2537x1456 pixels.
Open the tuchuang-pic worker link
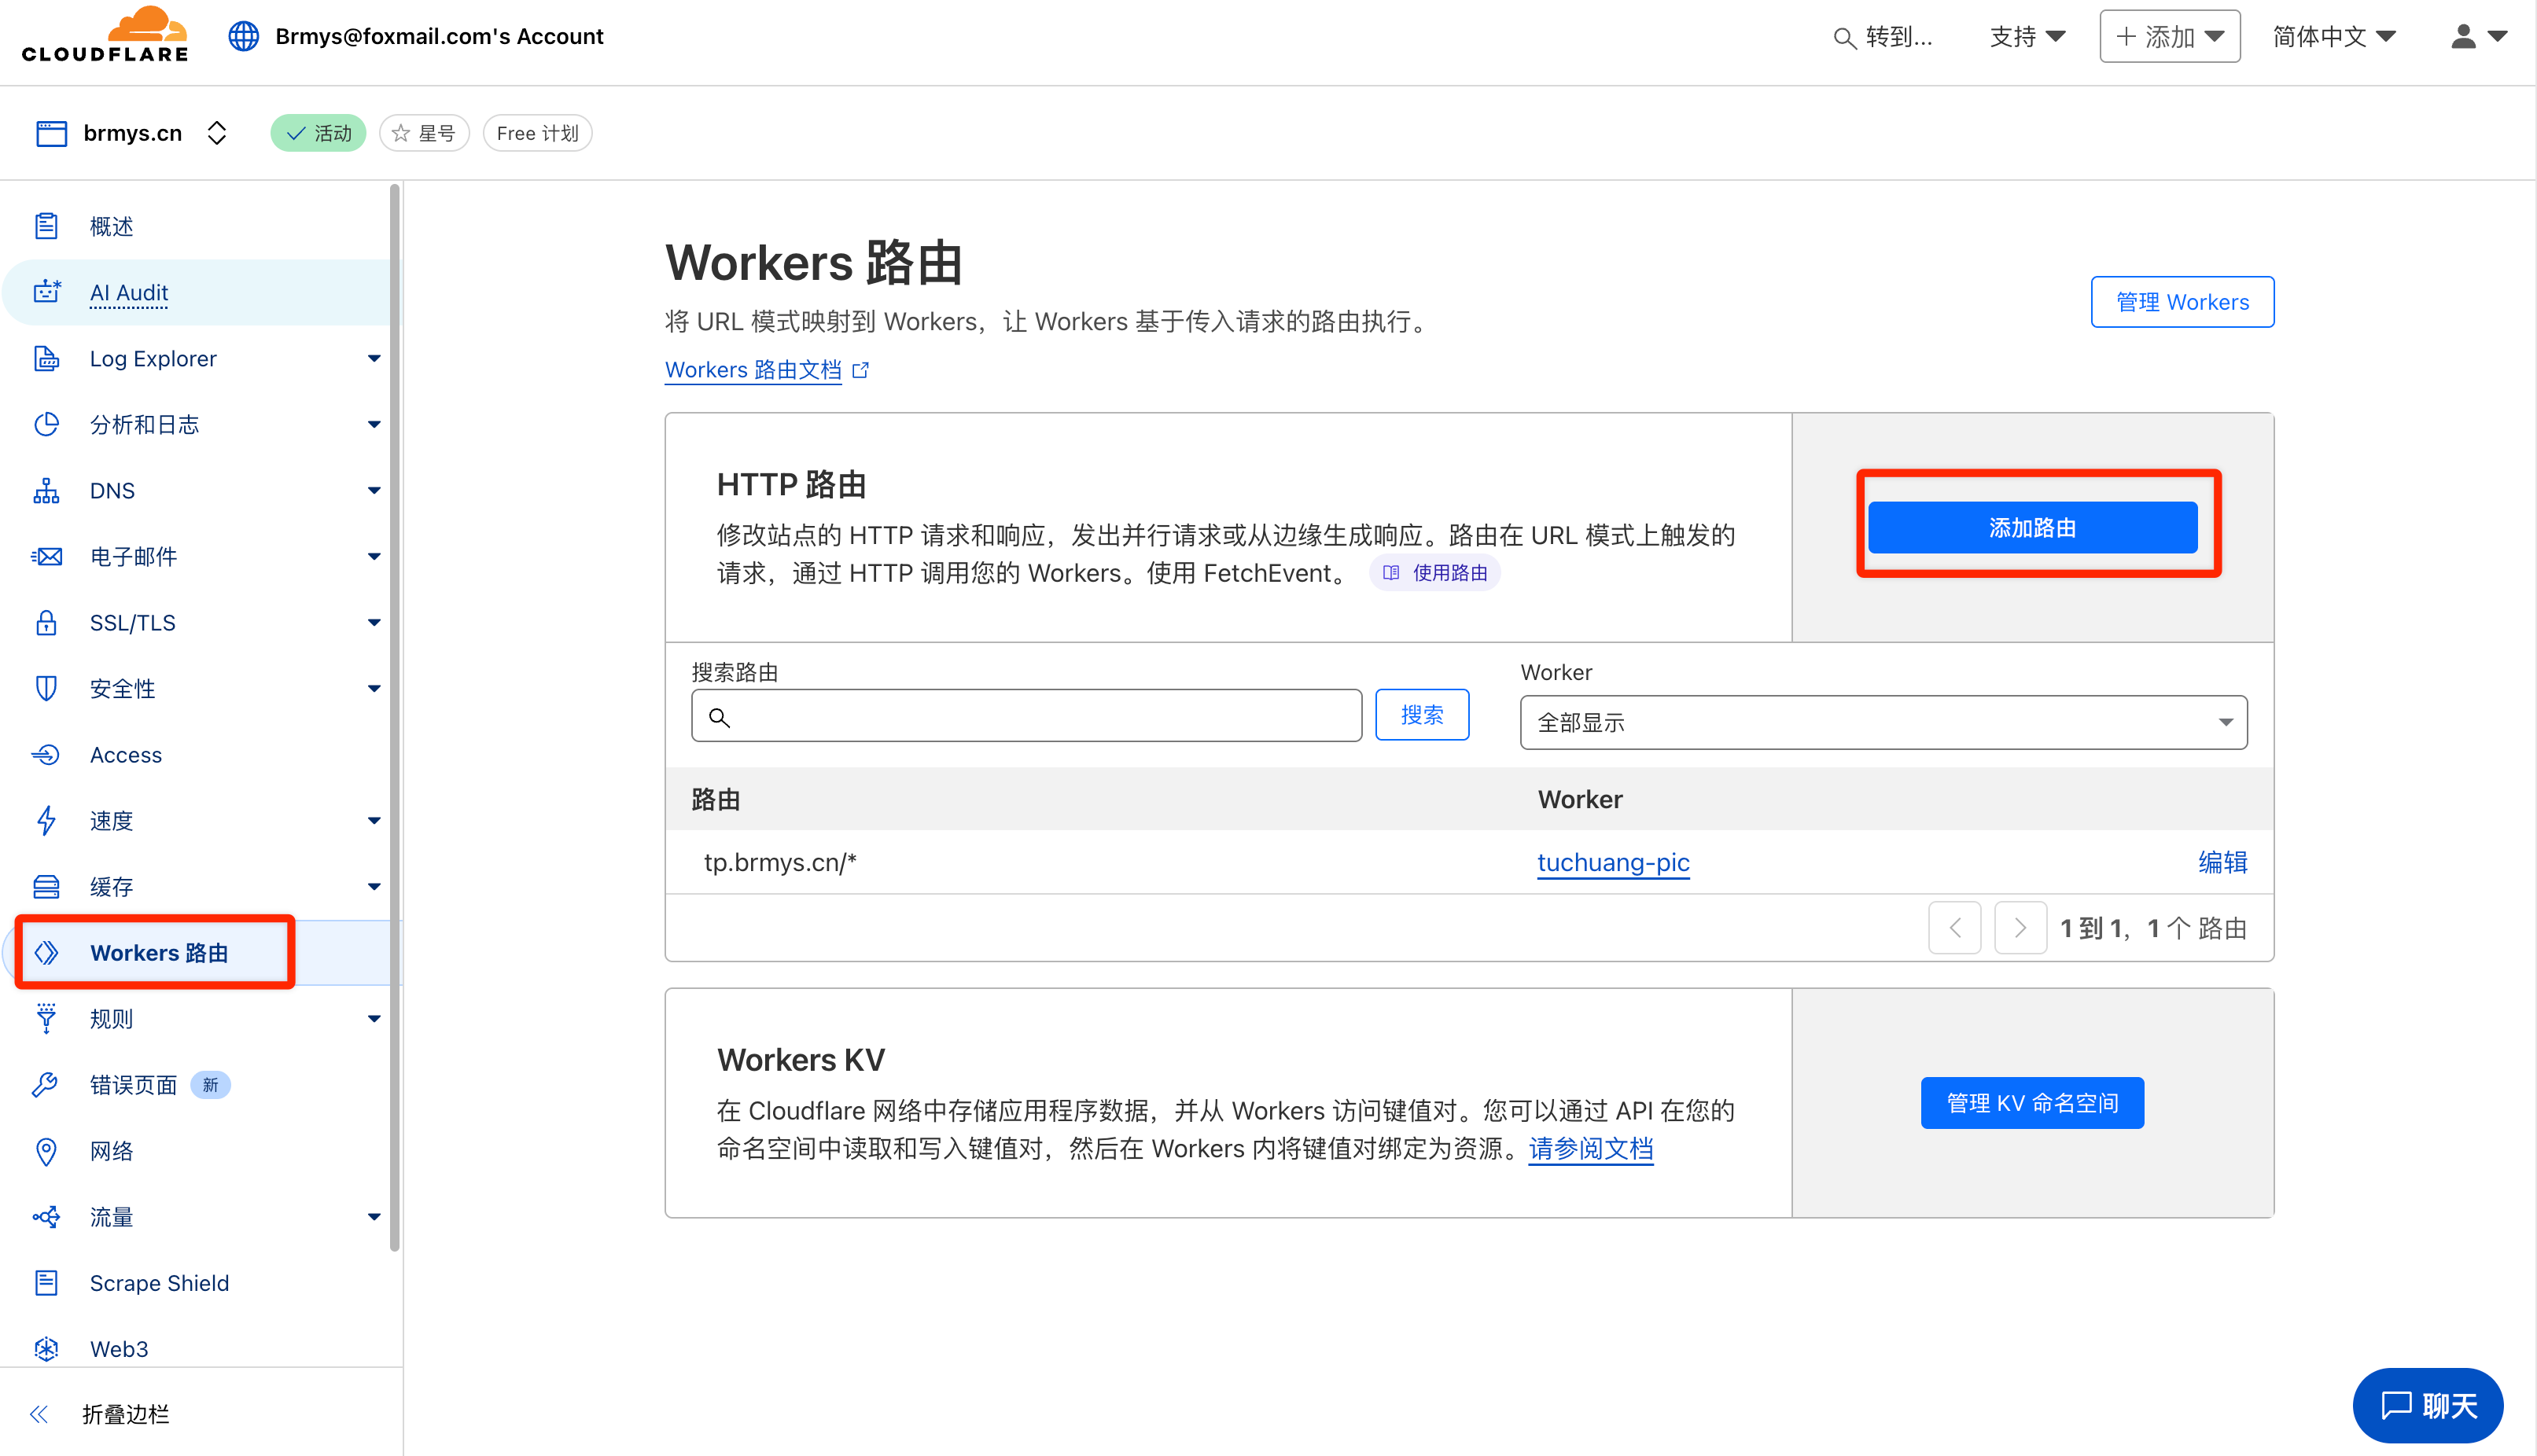tap(1613, 862)
